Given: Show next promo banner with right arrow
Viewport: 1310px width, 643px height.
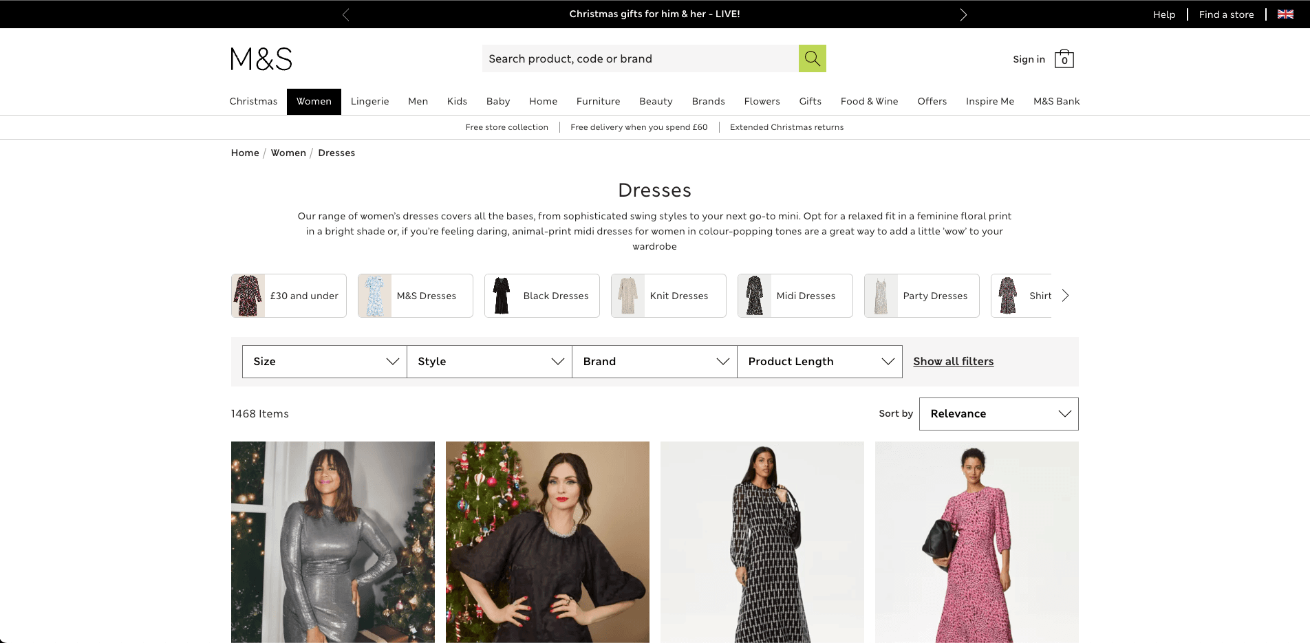Looking at the screenshot, I should [963, 14].
